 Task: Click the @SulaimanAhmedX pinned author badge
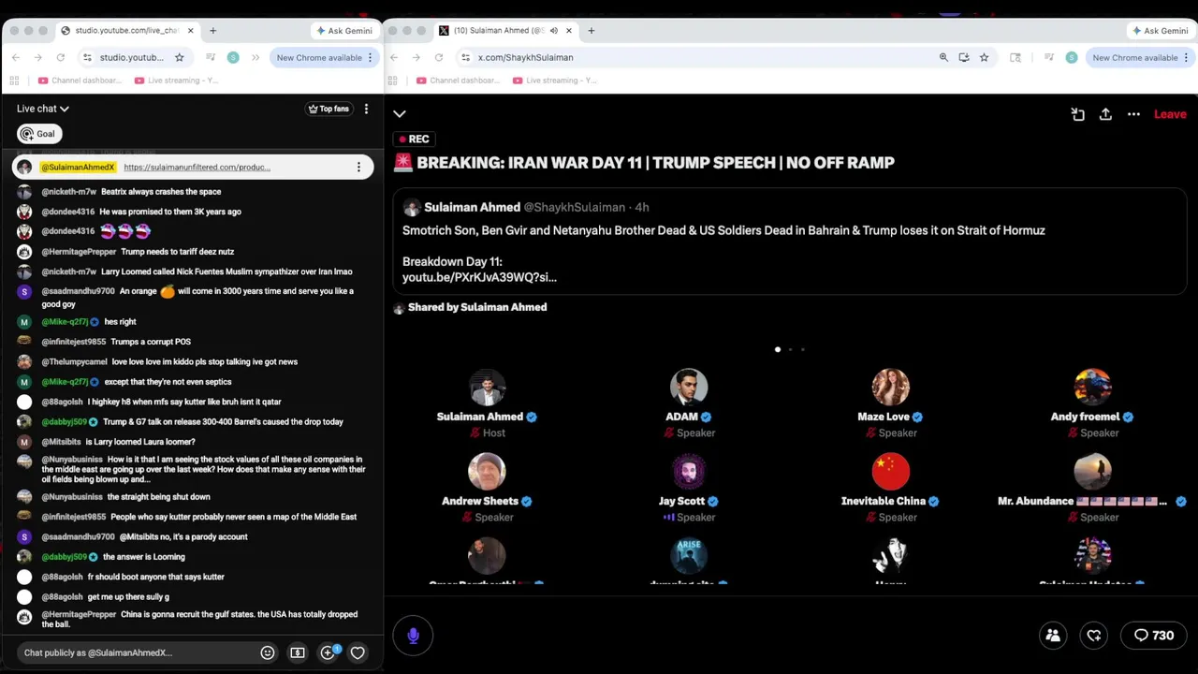coord(78,168)
